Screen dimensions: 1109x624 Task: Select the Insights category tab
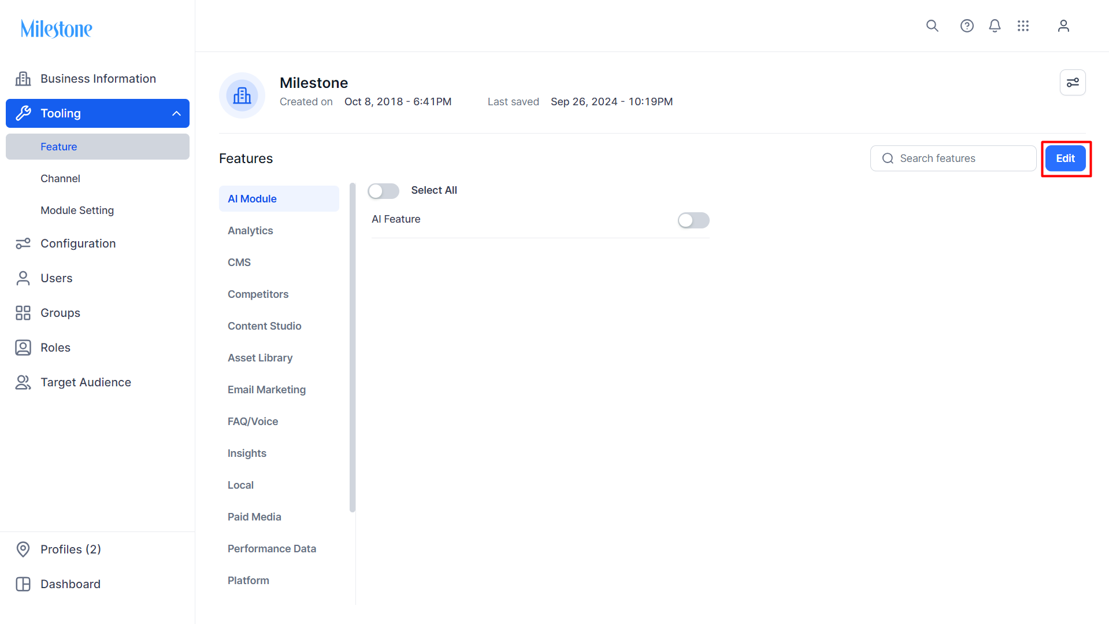tap(279, 453)
